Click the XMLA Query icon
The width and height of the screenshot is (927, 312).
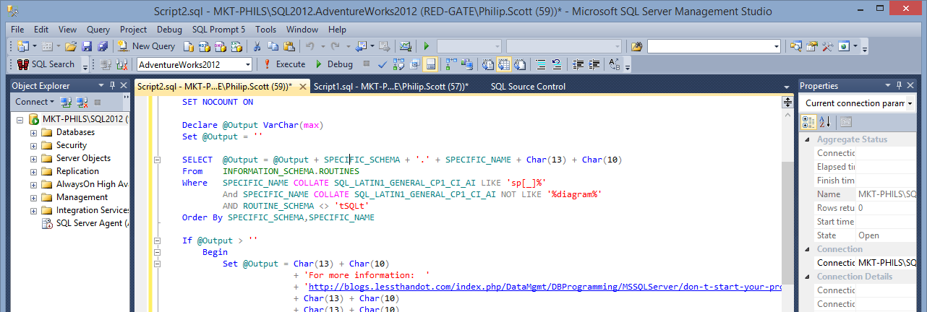pyautogui.click(x=236, y=46)
